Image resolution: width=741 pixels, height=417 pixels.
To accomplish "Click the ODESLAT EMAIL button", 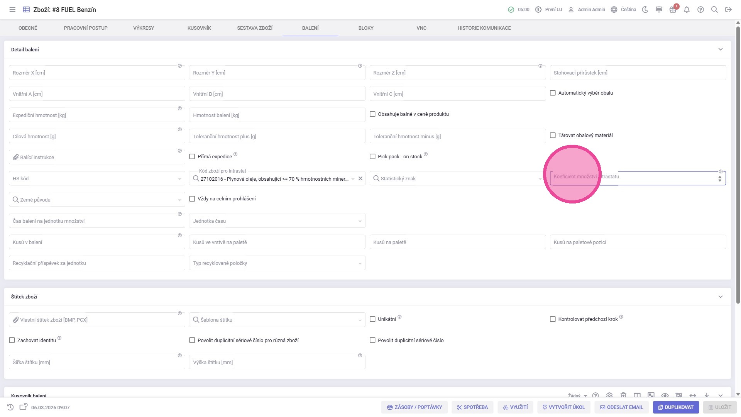I will [621, 407].
